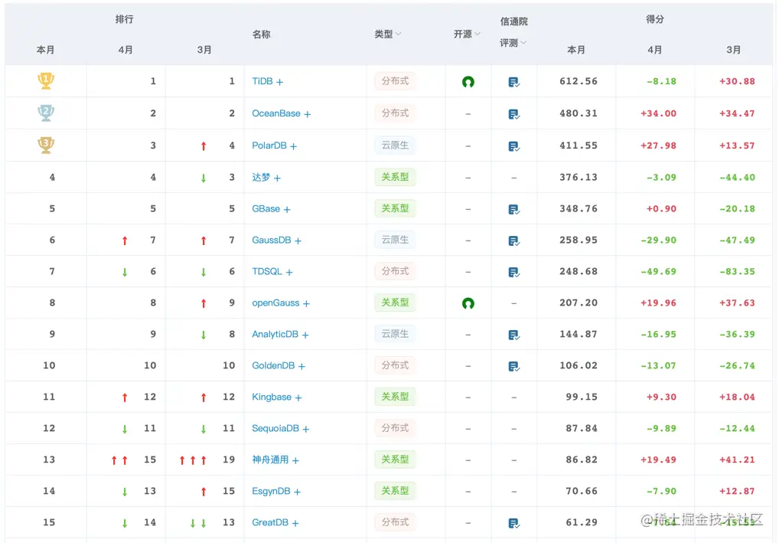Click the evaluation certificate icon for GreatDB
Image resolution: width=779 pixels, height=543 pixels.
pyautogui.click(x=513, y=524)
